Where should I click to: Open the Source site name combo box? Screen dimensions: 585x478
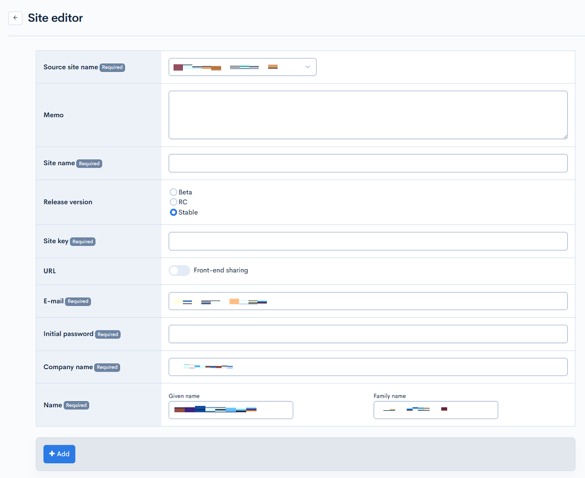pos(242,67)
